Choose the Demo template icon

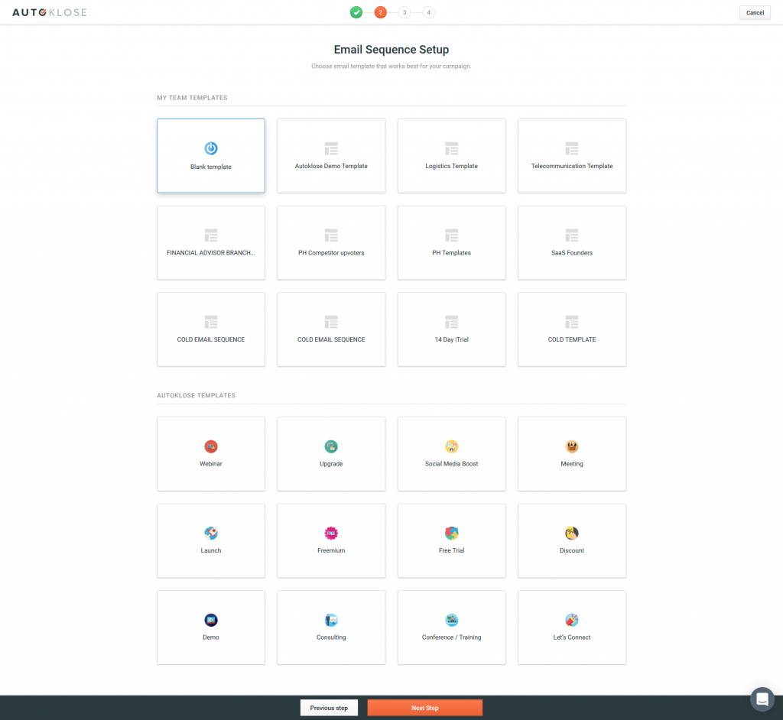tap(211, 620)
